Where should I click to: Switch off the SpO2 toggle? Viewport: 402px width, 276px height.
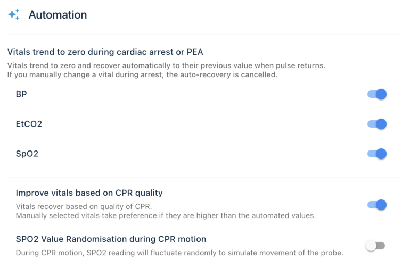coord(376,154)
